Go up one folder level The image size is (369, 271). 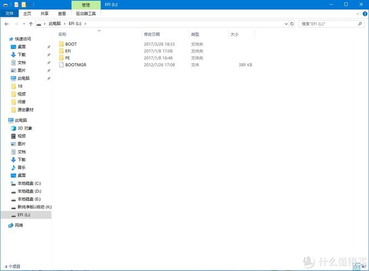[30, 24]
